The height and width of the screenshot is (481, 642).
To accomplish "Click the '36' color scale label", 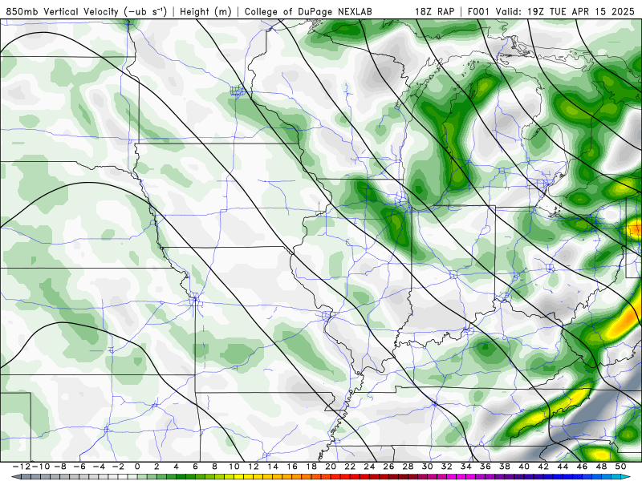I will [x=486, y=467].
